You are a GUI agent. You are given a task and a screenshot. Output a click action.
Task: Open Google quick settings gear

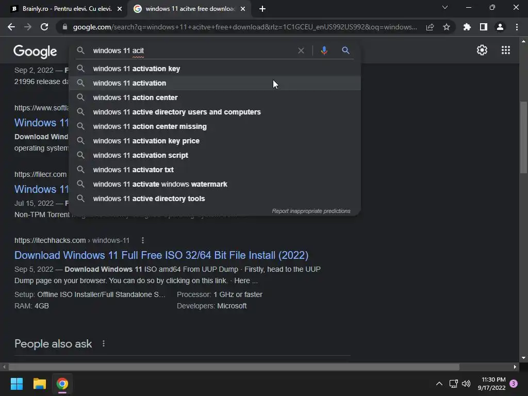click(x=482, y=50)
